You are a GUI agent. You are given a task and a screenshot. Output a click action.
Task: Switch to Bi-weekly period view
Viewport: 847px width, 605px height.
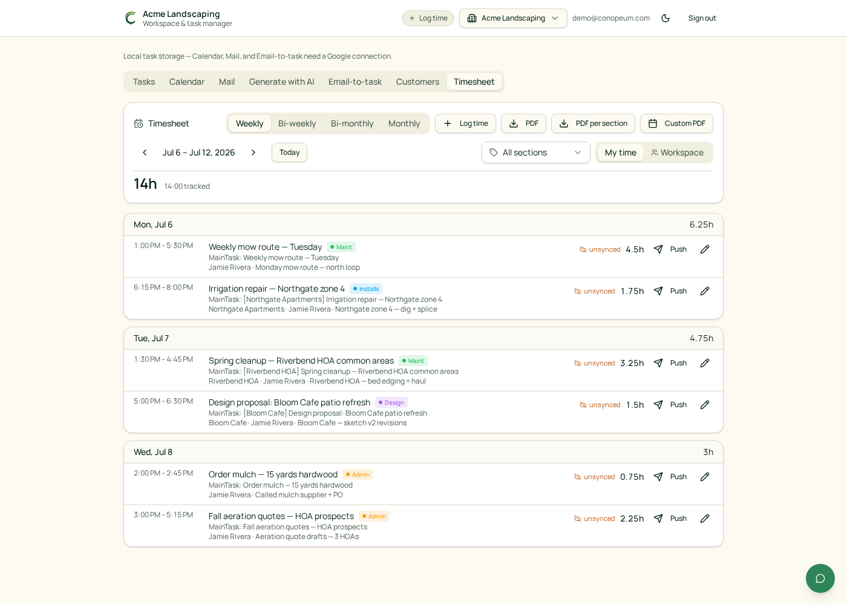click(297, 123)
